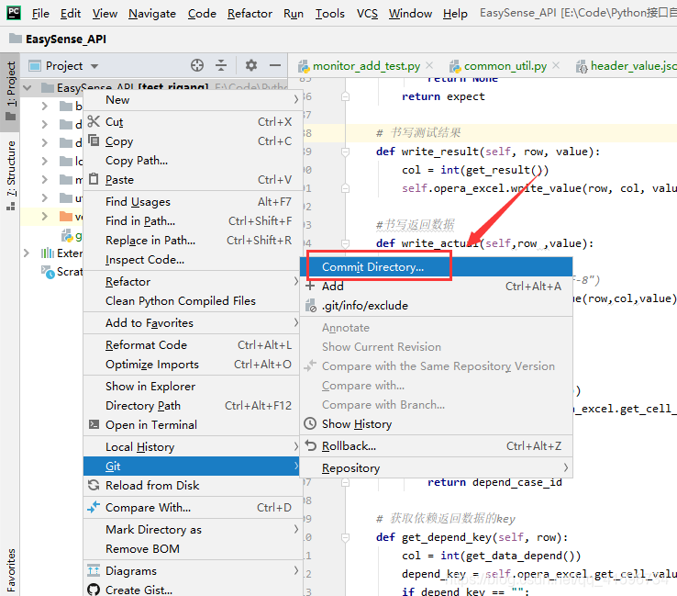Viewport: 677px width, 596px height.
Task: Open the Refactor menu in menu bar
Action: point(250,14)
